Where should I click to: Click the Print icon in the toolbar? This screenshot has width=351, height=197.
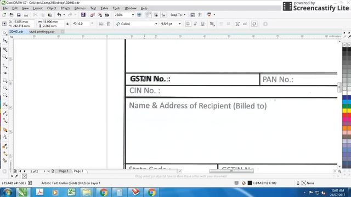click(26, 15)
